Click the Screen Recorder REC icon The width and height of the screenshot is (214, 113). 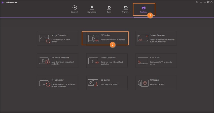[x=142, y=38]
